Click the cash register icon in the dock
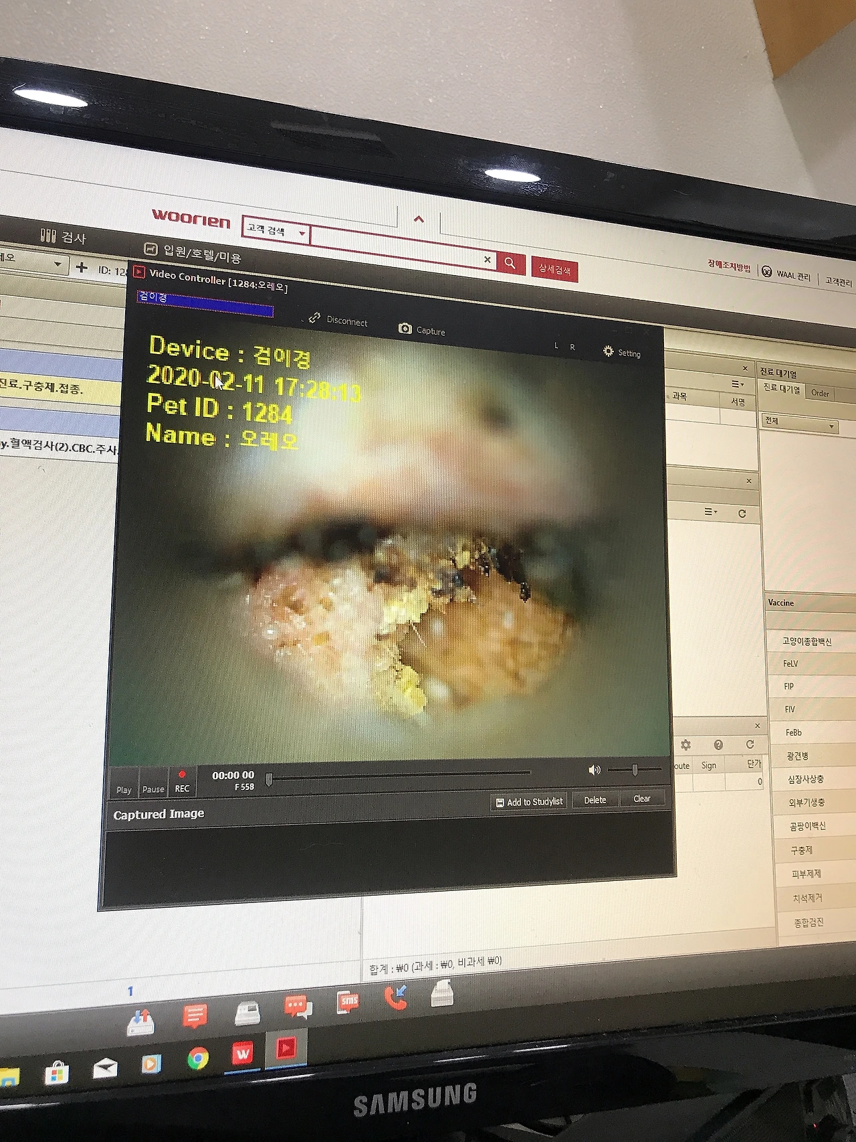The image size is (856, 1142). point(247,1013)
